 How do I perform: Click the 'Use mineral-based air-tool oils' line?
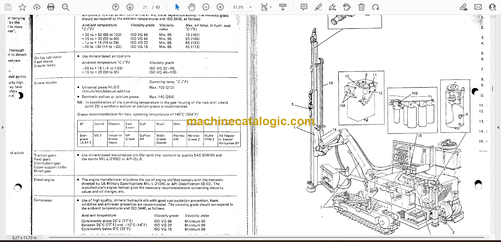[x=106, y=56]
